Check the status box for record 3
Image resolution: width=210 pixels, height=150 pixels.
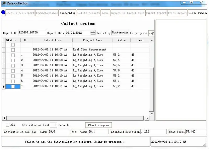13,65
